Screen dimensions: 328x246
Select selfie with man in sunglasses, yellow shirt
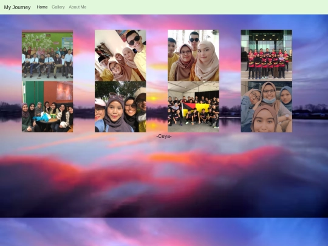tap(120, 55)
